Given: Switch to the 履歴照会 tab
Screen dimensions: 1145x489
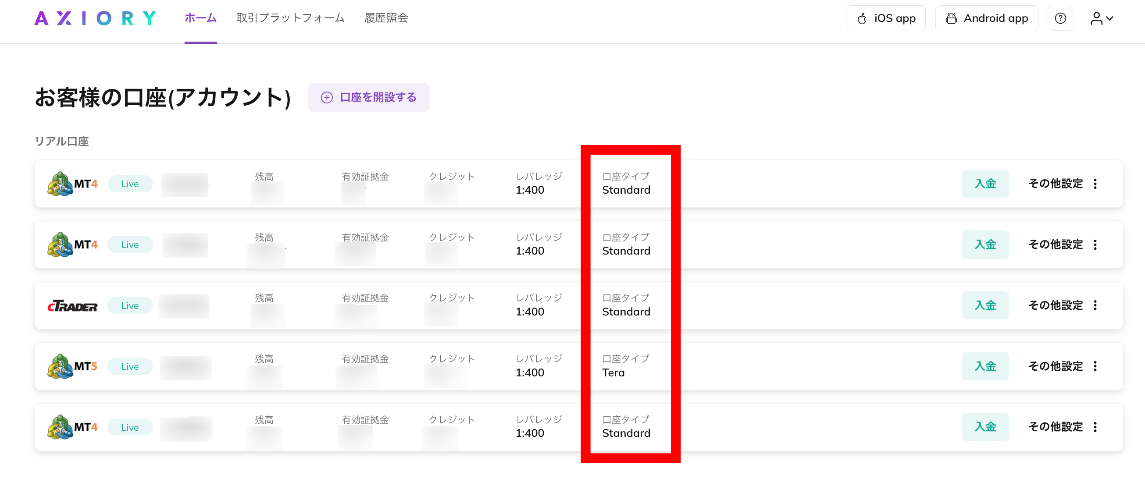Looking at the screenshot, I should (x=386, y=18).
